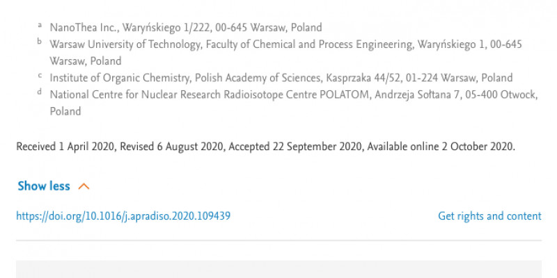Click the superscript "a" affiliation marker
This screenshot has width=557, height=278.
point(40,25)
